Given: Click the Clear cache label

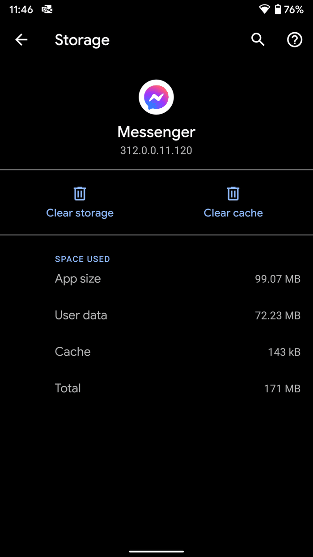Looking at the screenshot, I should pos(233,213).
